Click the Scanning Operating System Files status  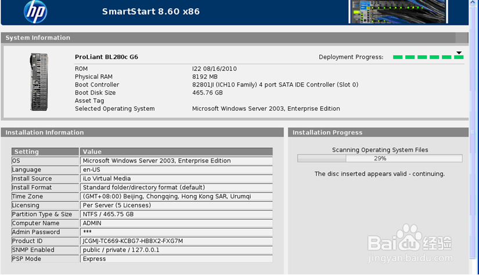point(380,150)
